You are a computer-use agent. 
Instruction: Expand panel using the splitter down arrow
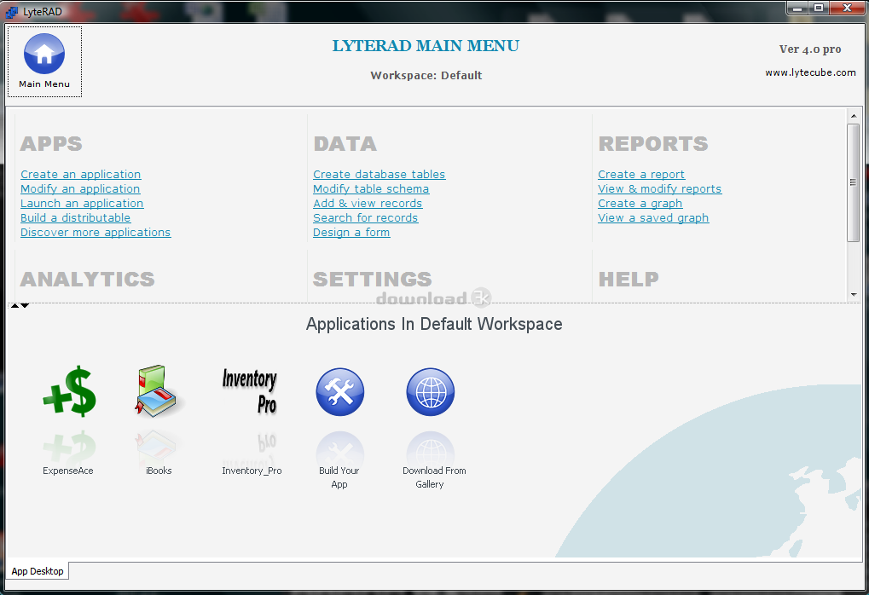point(26,305)
